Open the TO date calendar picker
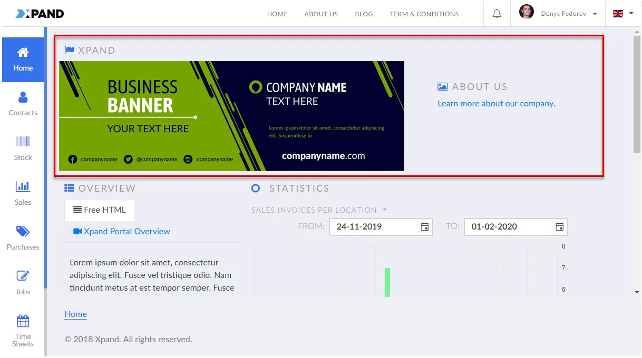The image size is (642, 358). click(559, 227)
